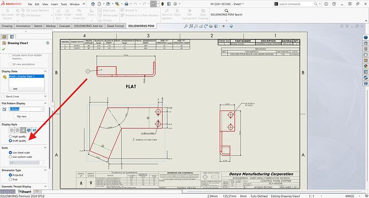
Task: Open the Insert menu
Action: tap(55, 4)
